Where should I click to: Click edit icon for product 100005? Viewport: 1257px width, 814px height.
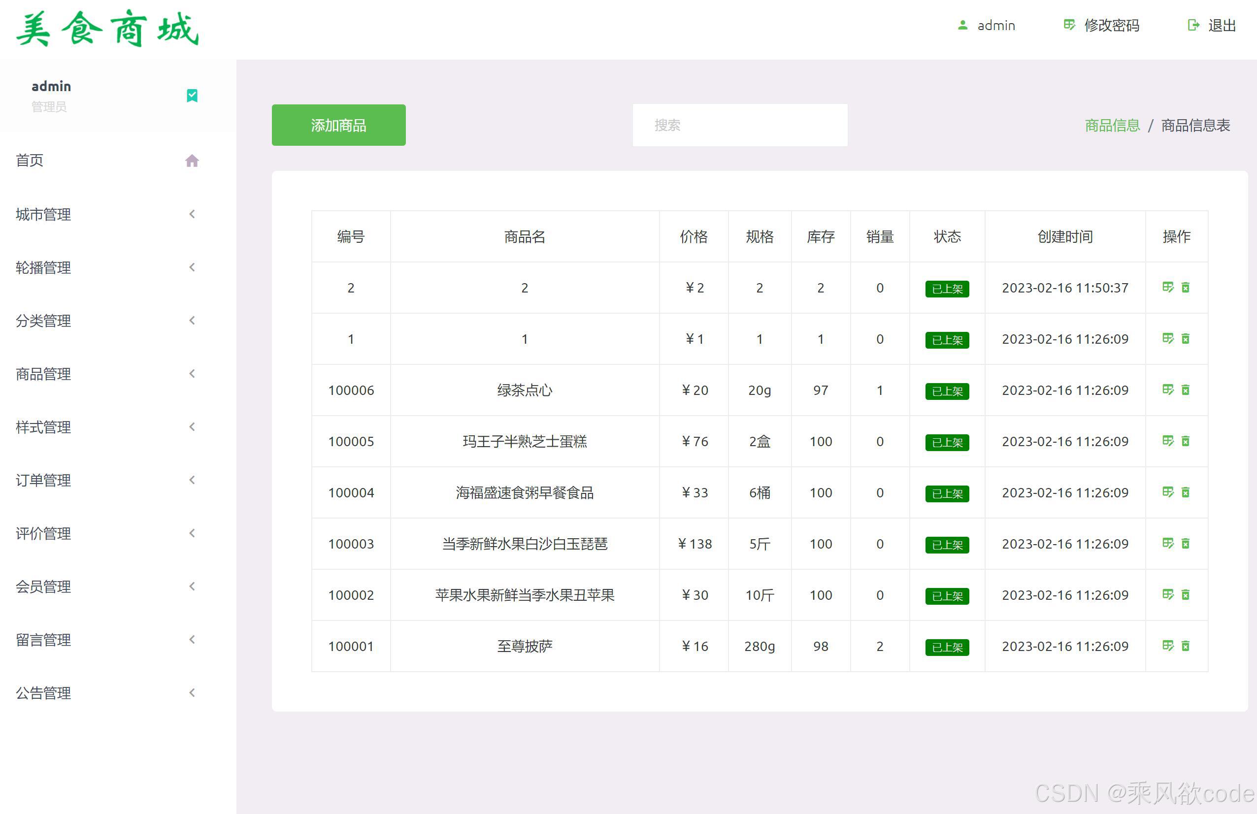pos(1168,441)
